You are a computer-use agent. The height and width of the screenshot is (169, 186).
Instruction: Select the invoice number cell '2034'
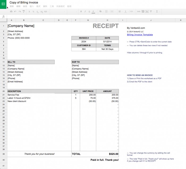point(84,42)
